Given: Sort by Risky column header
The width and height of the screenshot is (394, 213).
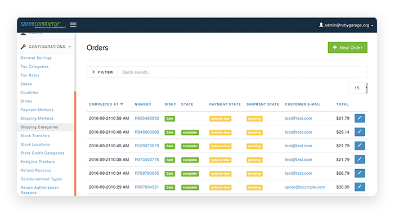Looking at the screenshot, I should click(x=170, y=104).
